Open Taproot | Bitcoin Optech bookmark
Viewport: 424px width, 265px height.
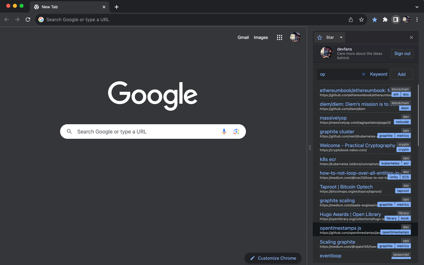coord(346,187)
